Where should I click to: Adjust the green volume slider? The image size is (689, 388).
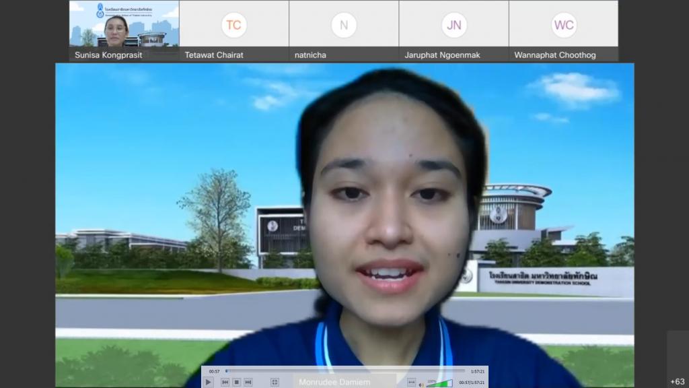[x=440, y=383]
